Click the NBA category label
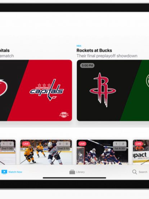149x199 pixels. [79, 46]
